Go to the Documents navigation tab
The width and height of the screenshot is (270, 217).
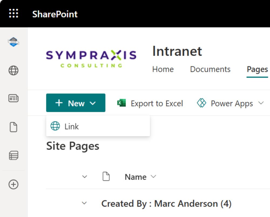click(210, 69)
